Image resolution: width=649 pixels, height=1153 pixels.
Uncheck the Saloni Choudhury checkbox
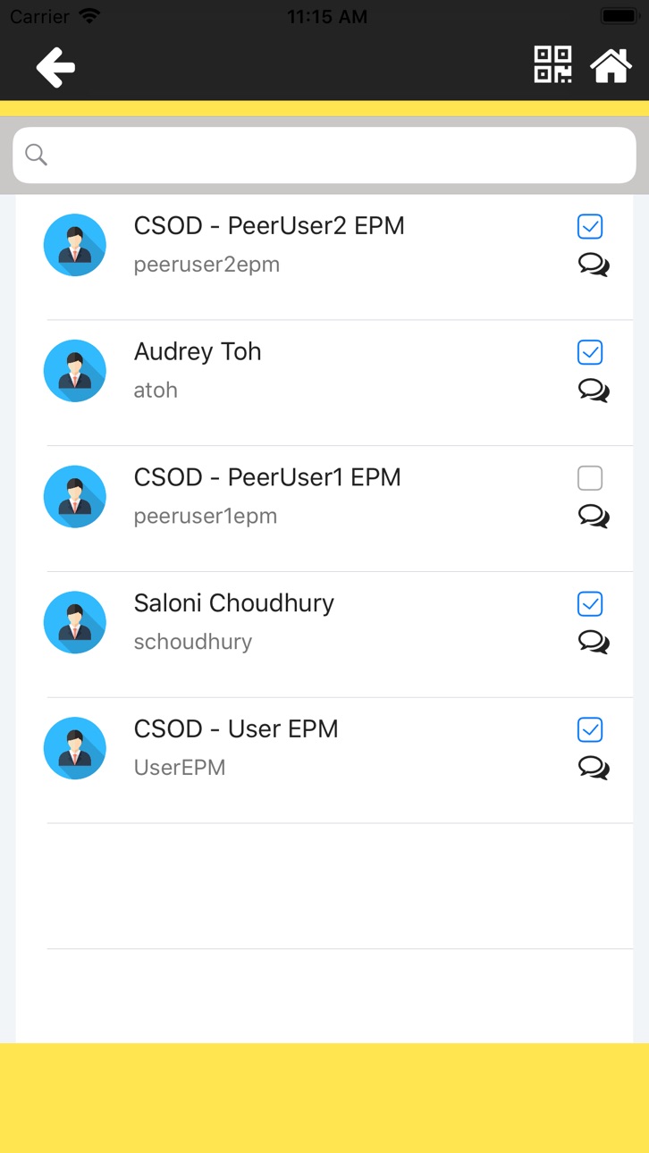pos(590,605)
